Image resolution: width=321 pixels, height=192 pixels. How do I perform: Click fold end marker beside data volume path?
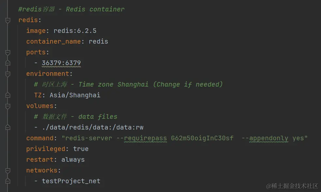[8, 128]
